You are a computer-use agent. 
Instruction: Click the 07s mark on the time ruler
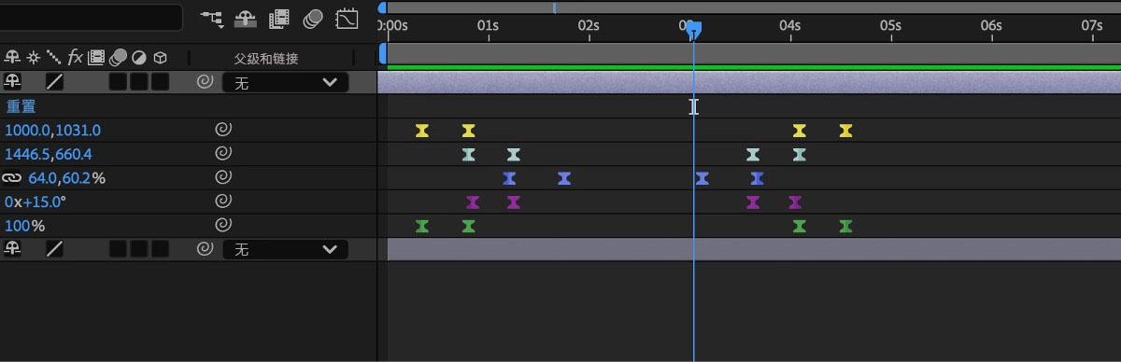1092,25
